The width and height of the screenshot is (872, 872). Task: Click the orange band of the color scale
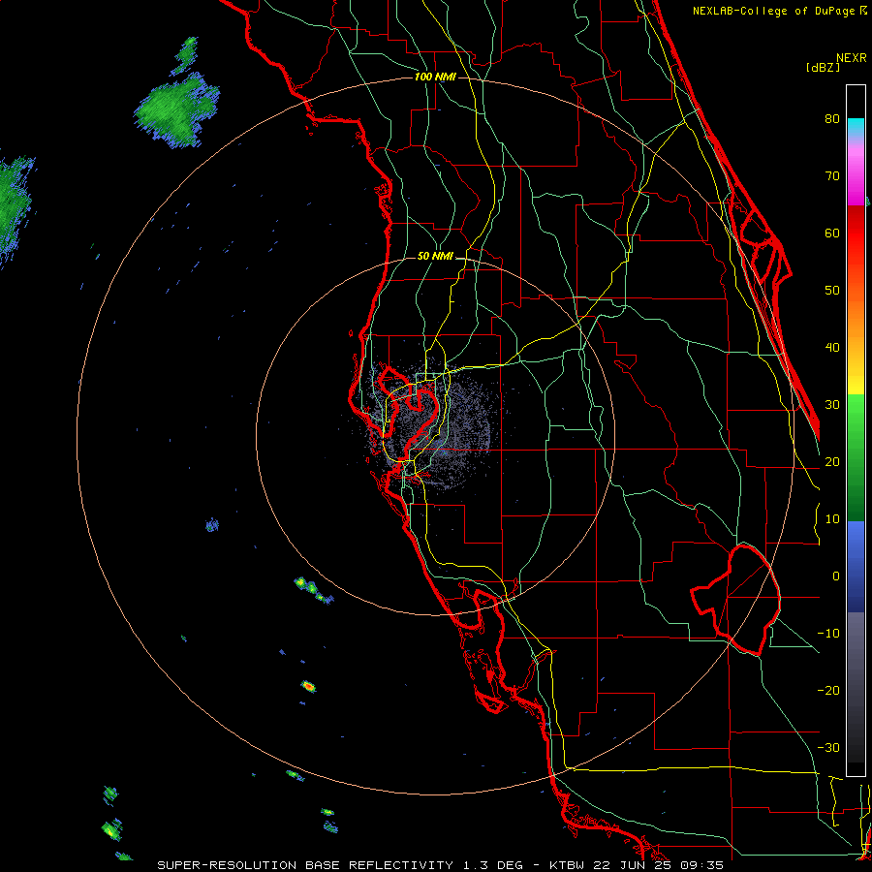(856, 317)
